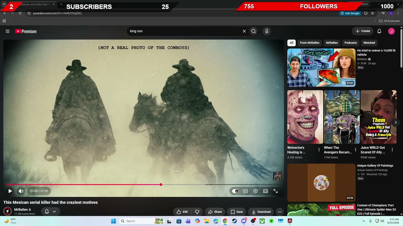Open 'Unique Gallery Of Paintings' video title
Viewport: 403px width, 226px height.
(x=375, y=166)
